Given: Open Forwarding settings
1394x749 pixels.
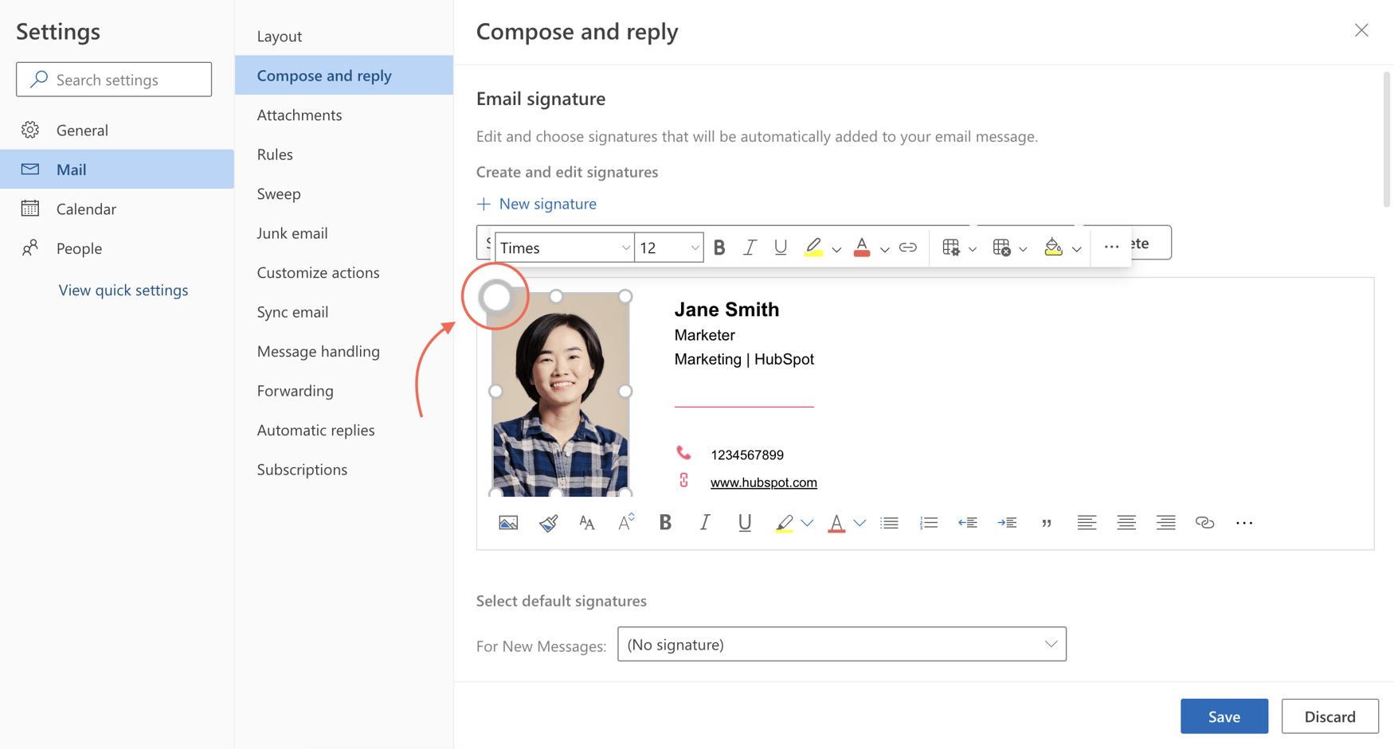Looking at the screenshot, I should [x=344, y=391].
